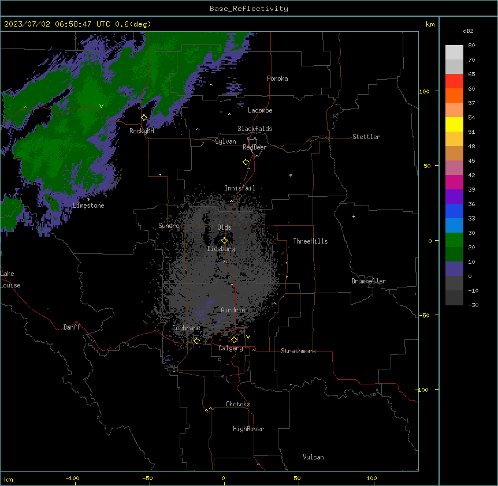Click the Drumheller label
The width and height of the screenshot is (498, 486).
[x=369, y=281]
